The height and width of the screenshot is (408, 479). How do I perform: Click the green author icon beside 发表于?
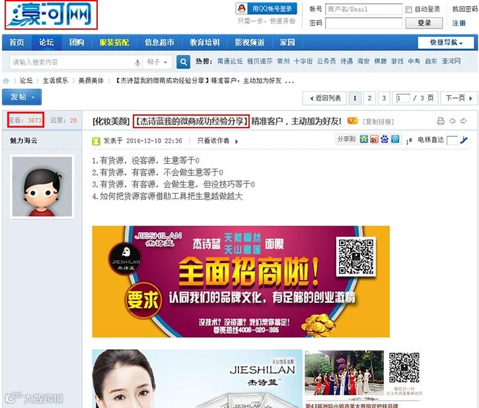click(x=96, y=141)
